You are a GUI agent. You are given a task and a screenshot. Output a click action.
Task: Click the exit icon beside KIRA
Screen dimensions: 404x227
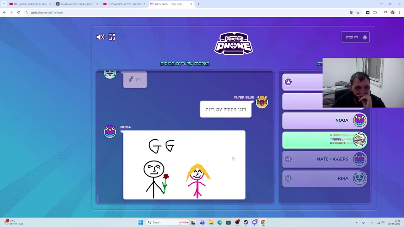click(288, 178)
